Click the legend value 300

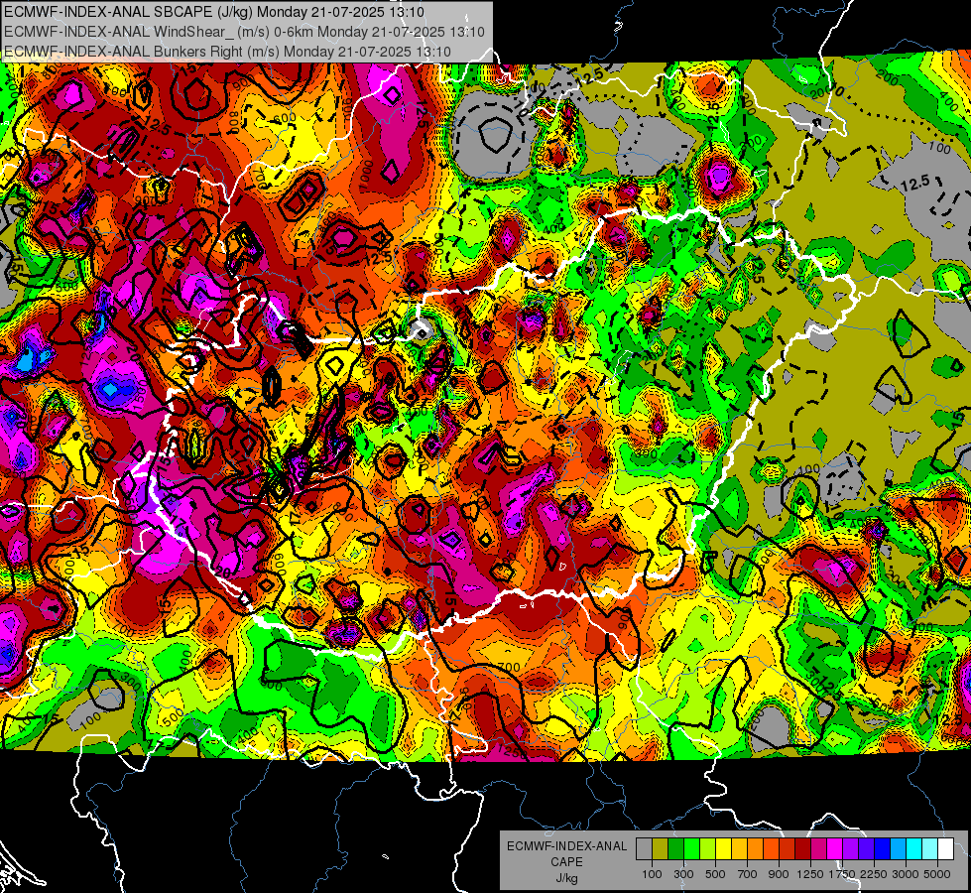683,874
